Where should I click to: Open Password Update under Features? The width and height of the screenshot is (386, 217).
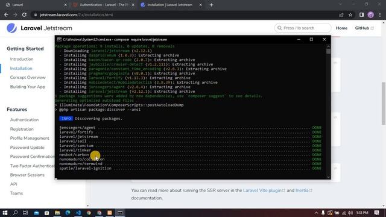coord(27,148)
